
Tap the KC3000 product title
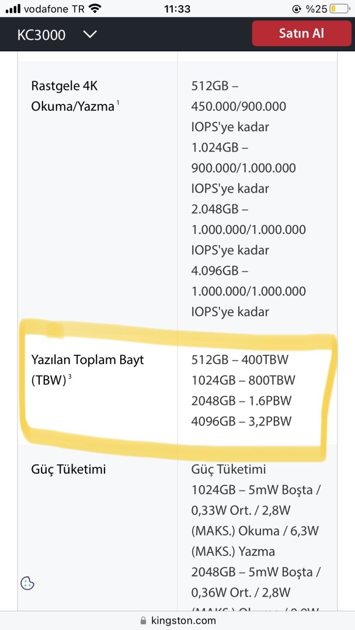[x=41, y=34]
